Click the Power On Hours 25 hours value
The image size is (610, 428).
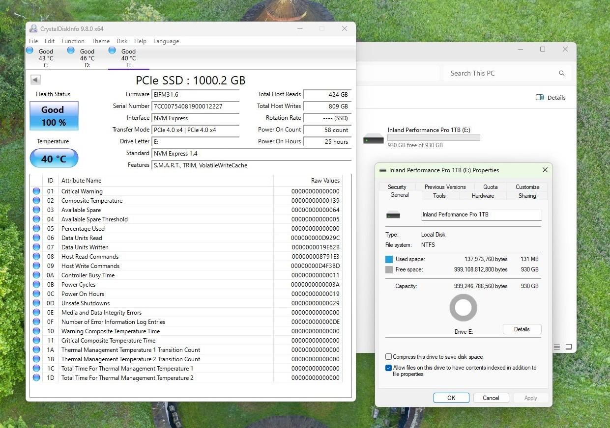[327, 142]
